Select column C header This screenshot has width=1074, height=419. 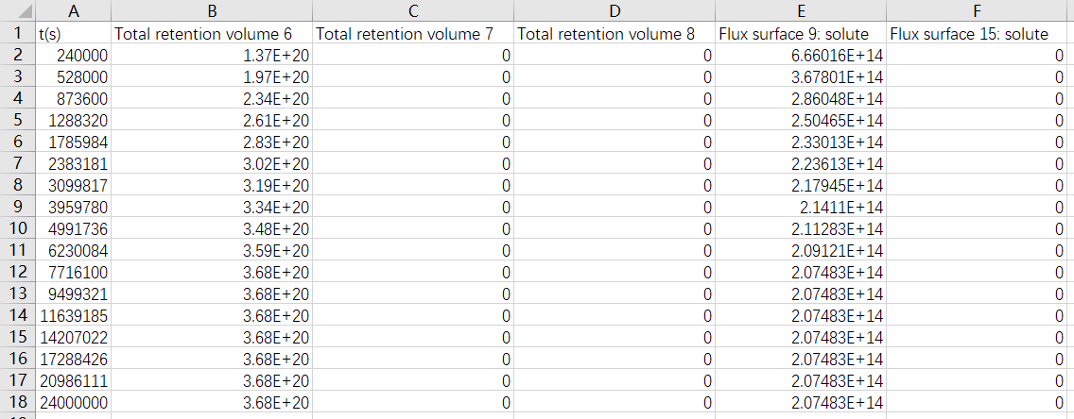click(413, 11)
